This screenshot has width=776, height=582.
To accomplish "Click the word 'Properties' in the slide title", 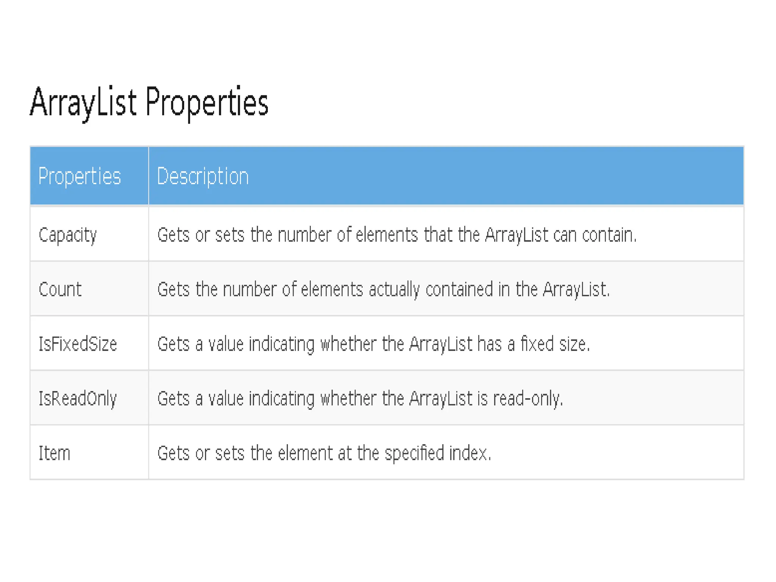I will click(207, 102).
